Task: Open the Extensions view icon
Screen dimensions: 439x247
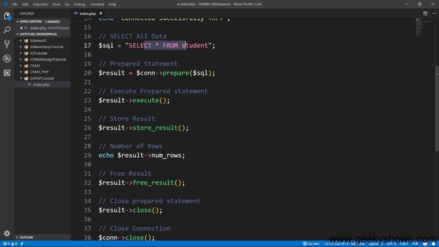Action: tap(7, 73)
